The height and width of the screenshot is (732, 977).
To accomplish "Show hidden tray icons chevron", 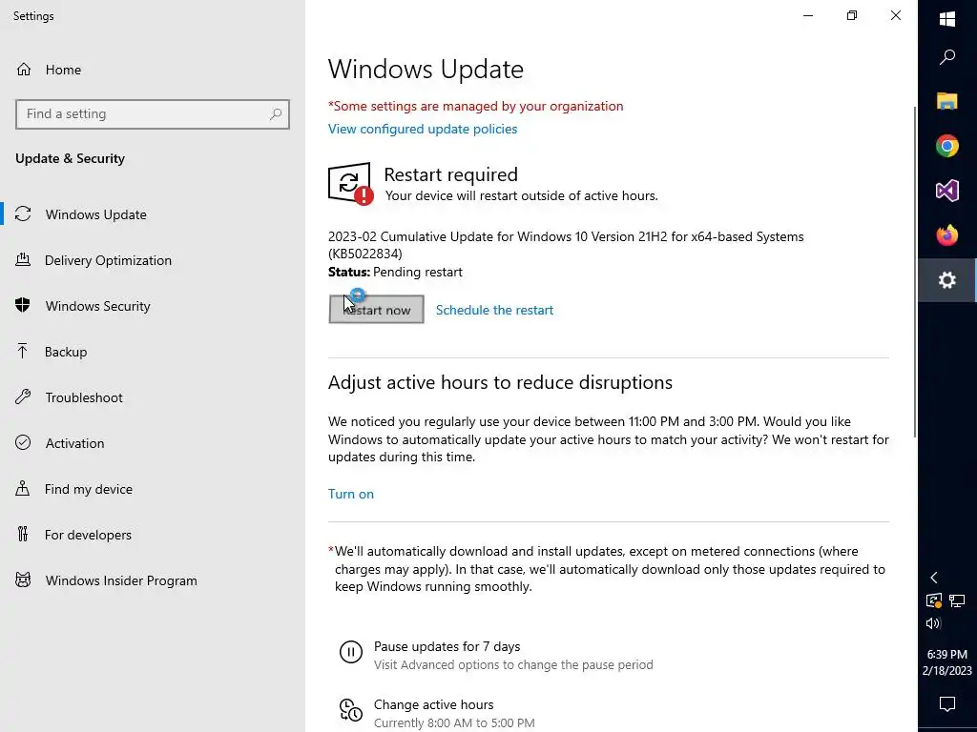I will (x=934, y=578).
